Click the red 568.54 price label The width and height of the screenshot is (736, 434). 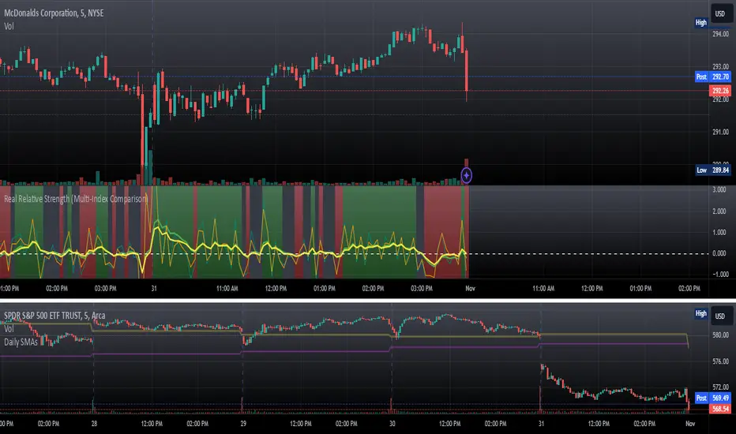click(720, 409)
